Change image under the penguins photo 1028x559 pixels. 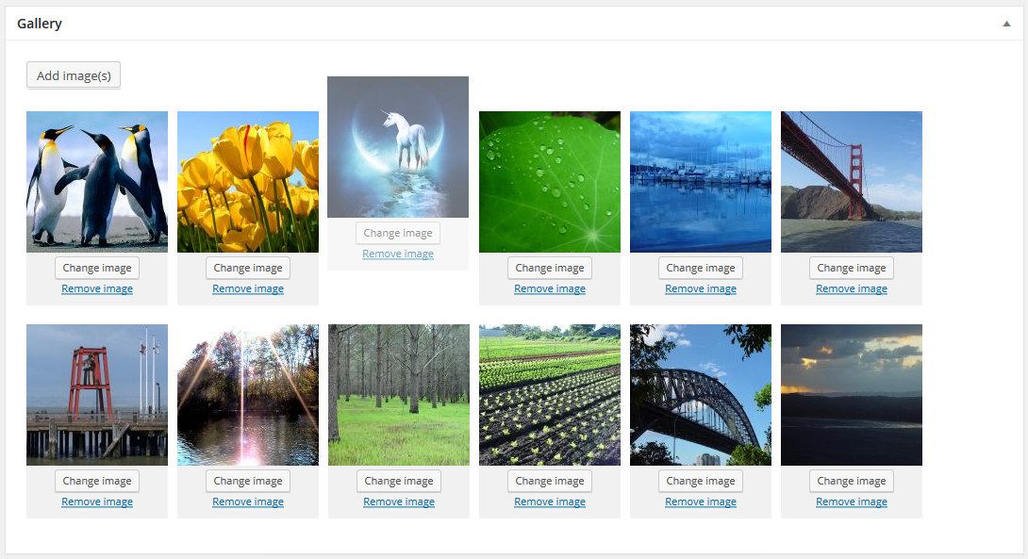click(97, 268)
